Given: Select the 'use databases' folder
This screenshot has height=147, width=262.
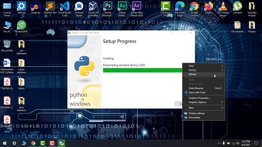Looking at the screenshot, I should (x=21, y=47).
